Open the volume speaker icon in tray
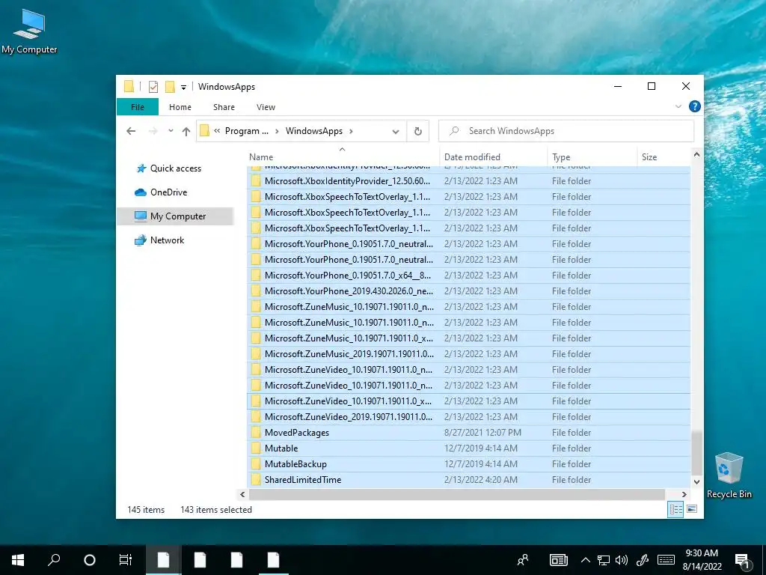 622,560
